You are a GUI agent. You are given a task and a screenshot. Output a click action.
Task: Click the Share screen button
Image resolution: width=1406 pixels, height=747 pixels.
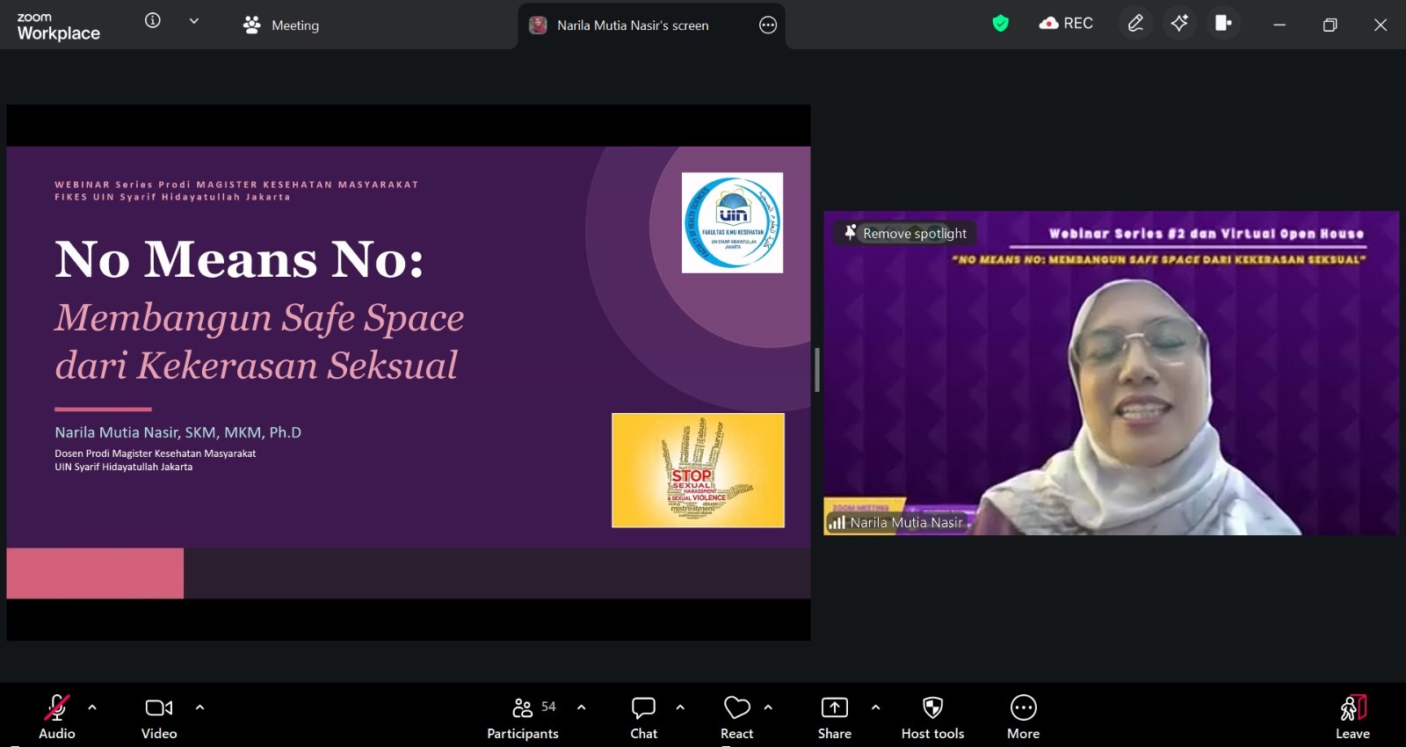pos(835,716)
